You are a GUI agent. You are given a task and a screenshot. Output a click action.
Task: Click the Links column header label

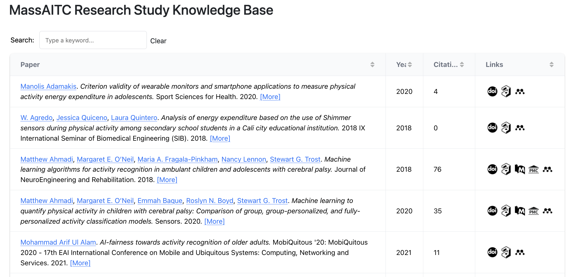pyautogui.click(x=494, y=64)
